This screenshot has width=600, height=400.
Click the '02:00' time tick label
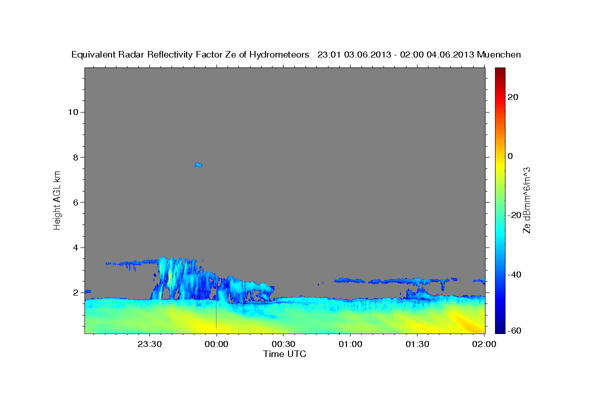coord(484,344)
